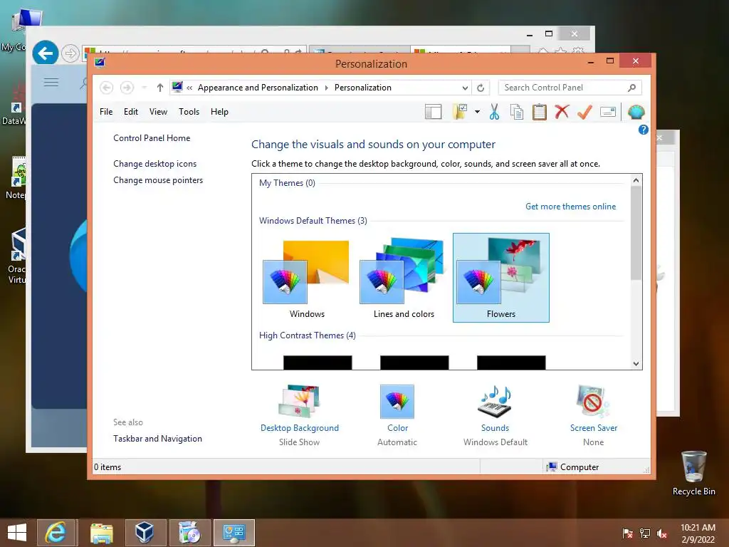Screen dimensions: 729x547
Task: Click the Cut scissors toolbar icon
Action: point(494,112)
